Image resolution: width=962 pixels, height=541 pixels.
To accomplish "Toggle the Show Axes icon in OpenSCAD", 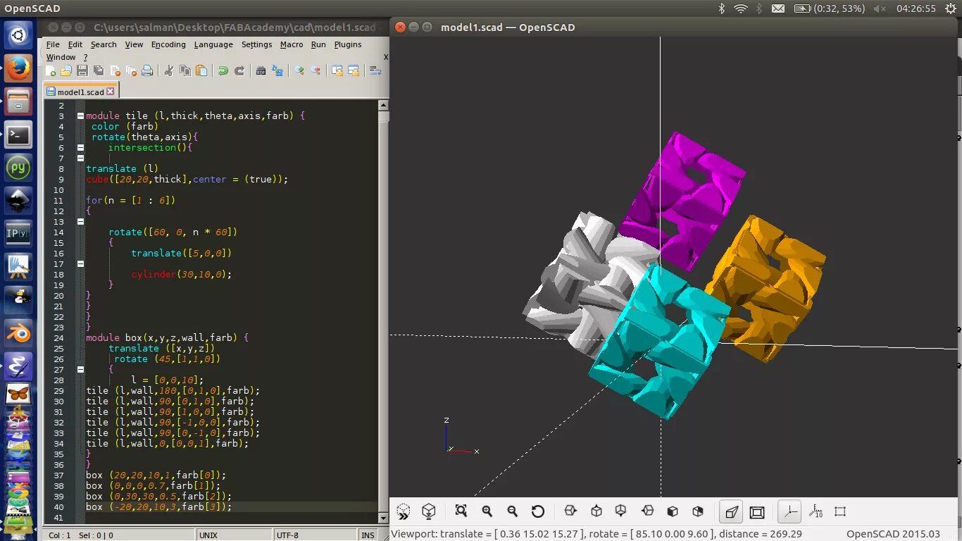I will (x=789, y=511).
